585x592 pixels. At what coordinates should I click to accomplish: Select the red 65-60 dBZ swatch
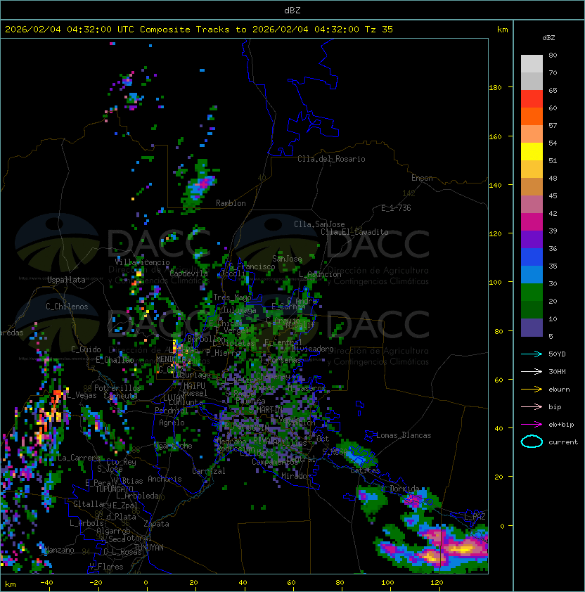pos(532,99)
